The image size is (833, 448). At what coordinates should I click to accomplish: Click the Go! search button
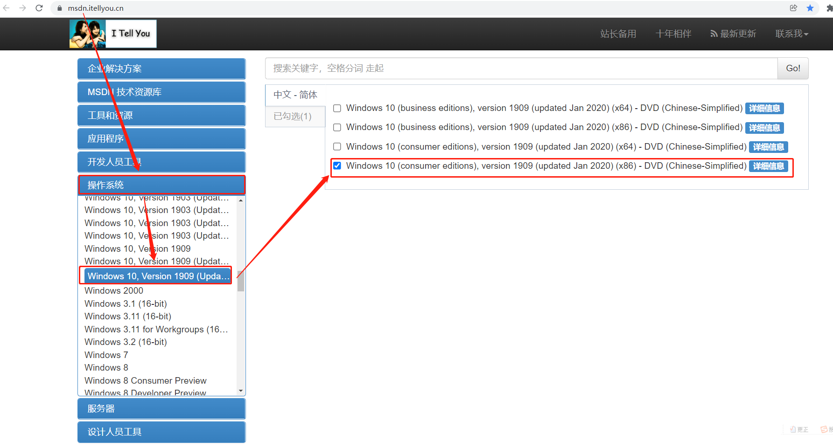tap(793, 69)
